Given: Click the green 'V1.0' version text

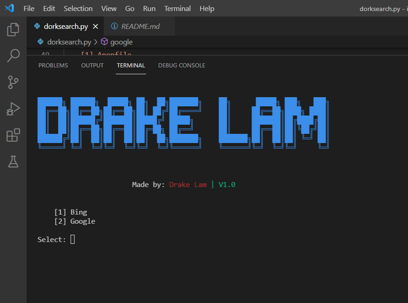Looking at the screenshot, I should 227,184.
